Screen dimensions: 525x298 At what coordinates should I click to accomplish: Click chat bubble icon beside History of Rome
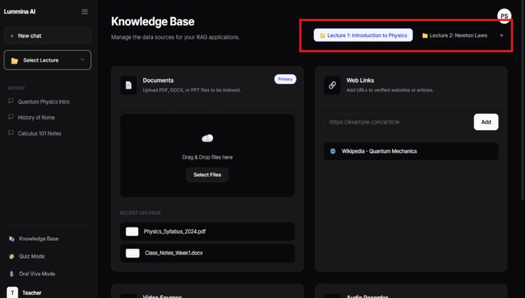click(11, 117)
